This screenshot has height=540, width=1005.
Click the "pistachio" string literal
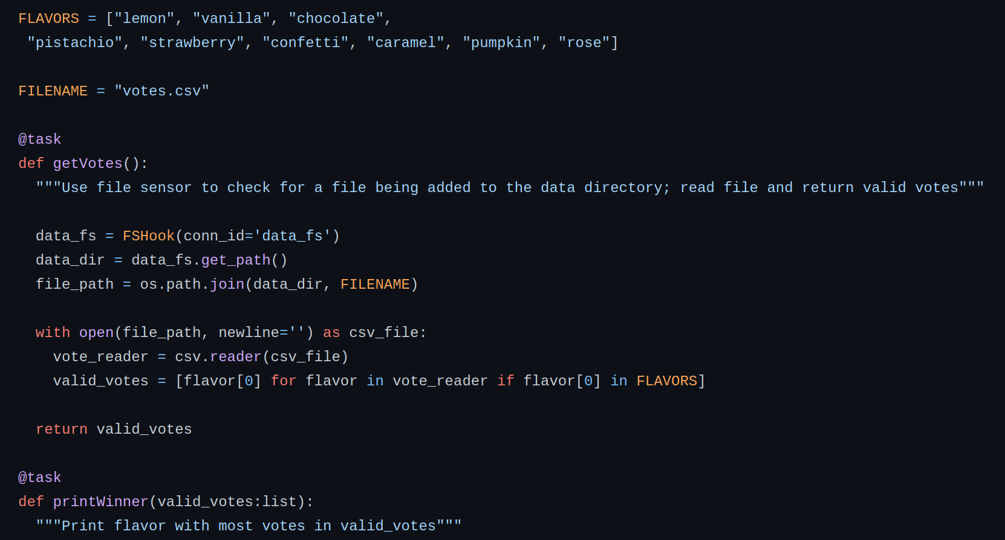(x=74, y=43)
